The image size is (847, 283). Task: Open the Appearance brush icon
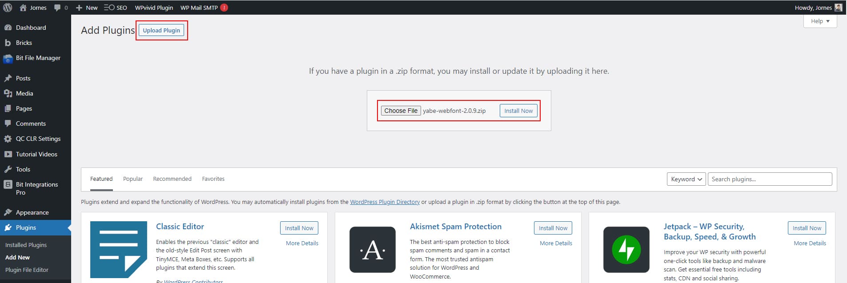pos(8,212)
